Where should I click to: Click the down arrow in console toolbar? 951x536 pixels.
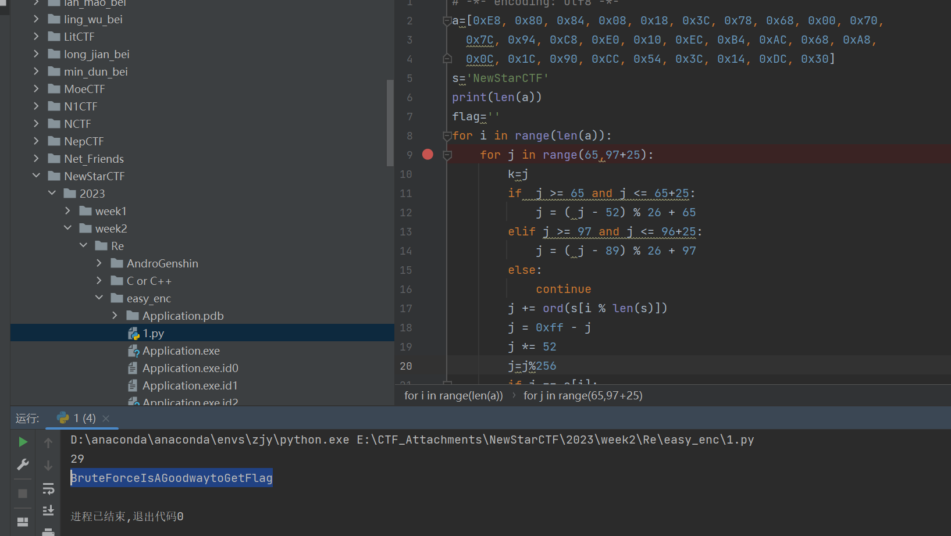pyautogui.click(x=48, y=466)
